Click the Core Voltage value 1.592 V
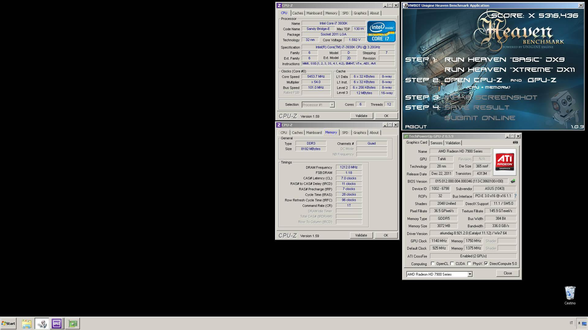The width and height of the screenshot is (588, 330). (x=355, y=40)
